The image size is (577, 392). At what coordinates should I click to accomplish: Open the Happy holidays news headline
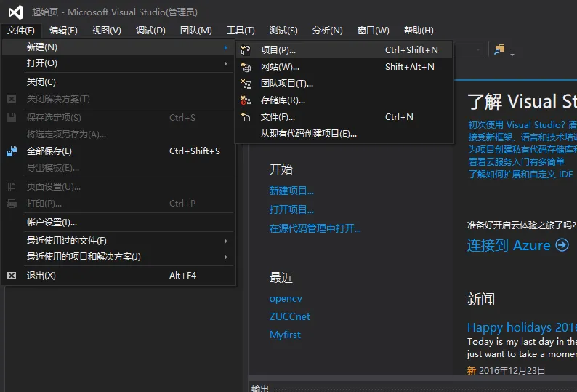coord(522,327)
